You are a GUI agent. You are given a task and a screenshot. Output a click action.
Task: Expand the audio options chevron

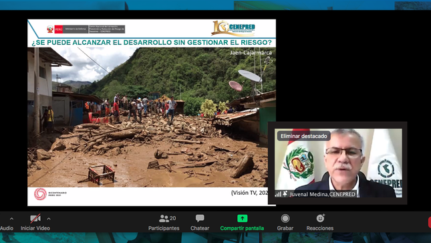click(11, 219)
